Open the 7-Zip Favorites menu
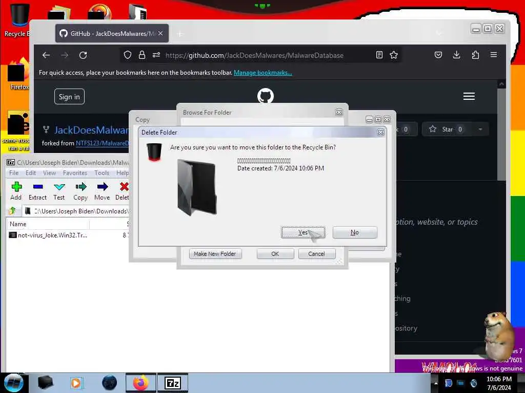 75,173
